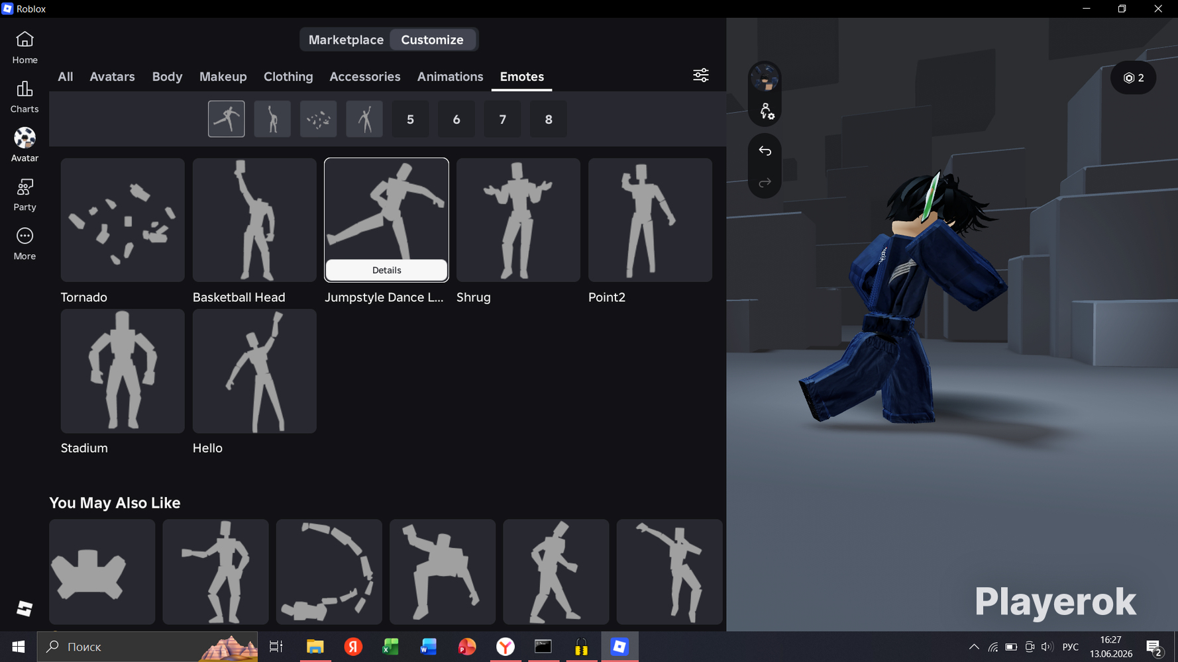
Task: Choose the Hello emote
Action: point(254,371)
